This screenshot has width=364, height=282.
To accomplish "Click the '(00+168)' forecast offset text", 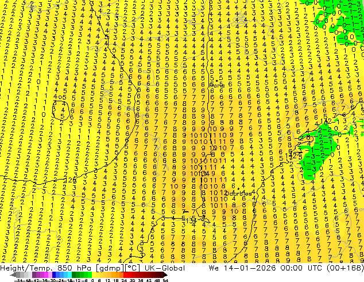I will [x=346, y=268].
